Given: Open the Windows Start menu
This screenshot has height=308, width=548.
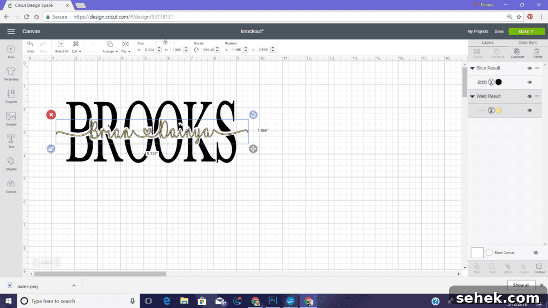Looking at the screenshot, I should click(9, 301).
